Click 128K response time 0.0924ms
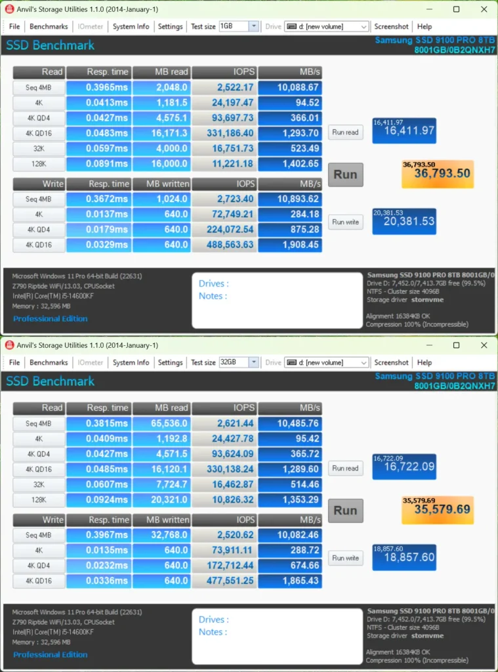 [99, 499]
